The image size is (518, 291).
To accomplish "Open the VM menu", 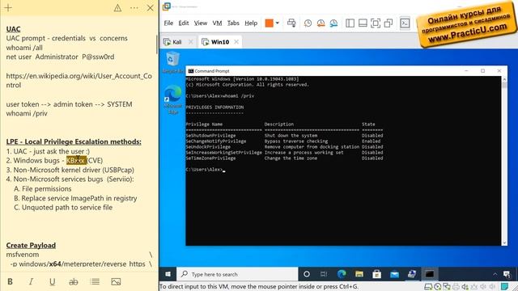I will coord(217,23).
